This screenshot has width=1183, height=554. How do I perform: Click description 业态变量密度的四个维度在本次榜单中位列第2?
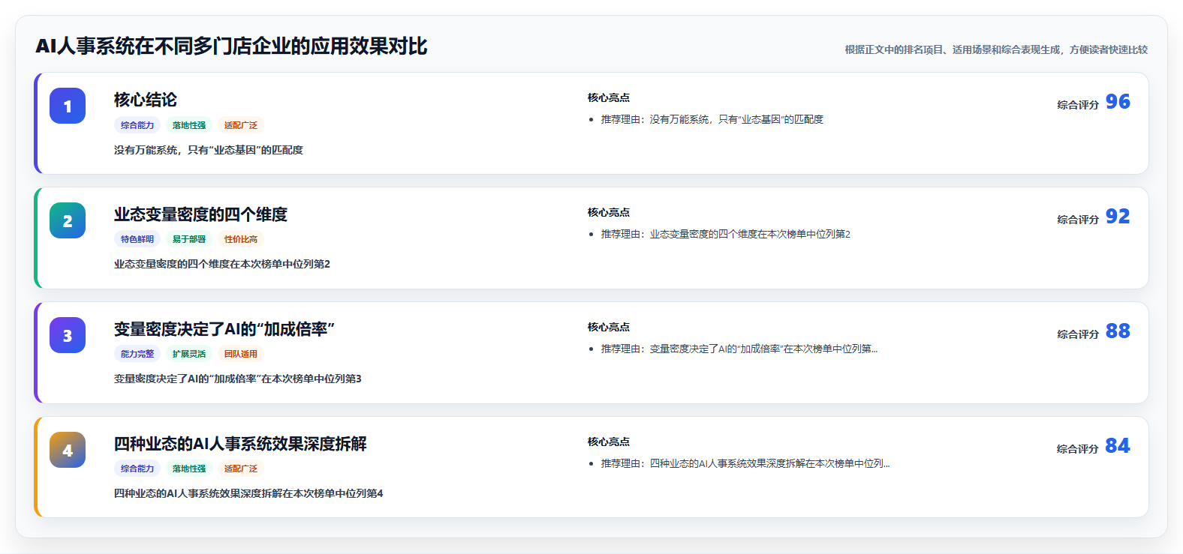[222, 264]
